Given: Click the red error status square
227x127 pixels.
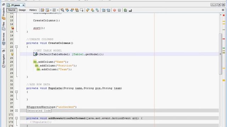Looking at the screenshot, I should point(224,15).
